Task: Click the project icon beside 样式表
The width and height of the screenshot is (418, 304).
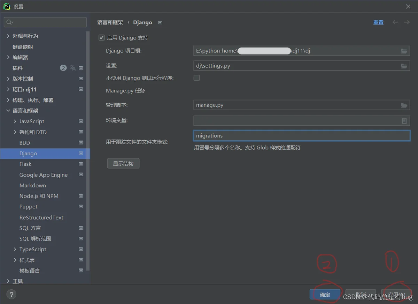Action: pos(81,260)
